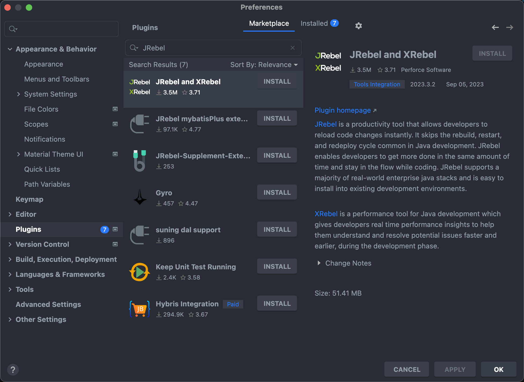The height and width of the screenshot is (382, 524).
Task: Click the Gyro plugin icon
Action: (x=140, y=197)
